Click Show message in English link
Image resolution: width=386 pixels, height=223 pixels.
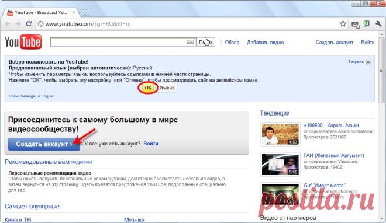[32, 96]
